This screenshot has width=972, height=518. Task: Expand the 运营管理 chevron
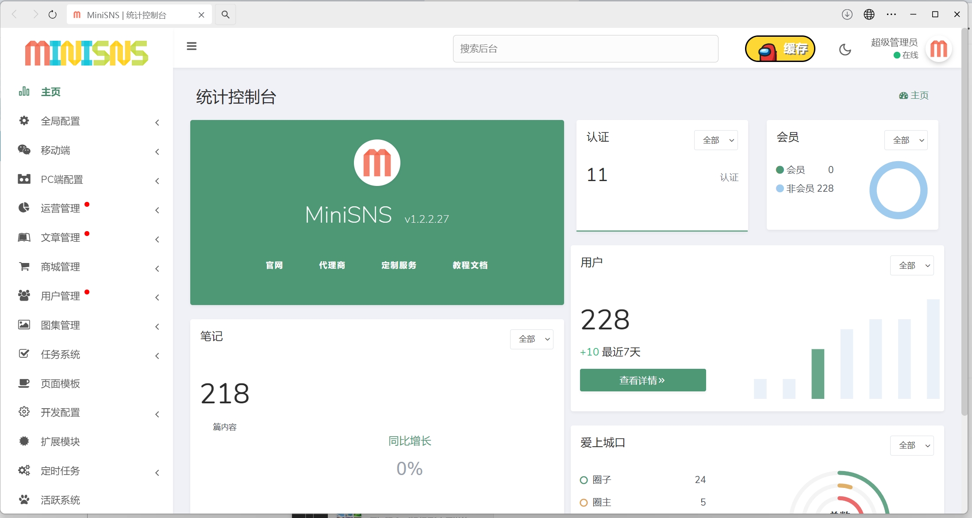(x=157, y=210)
